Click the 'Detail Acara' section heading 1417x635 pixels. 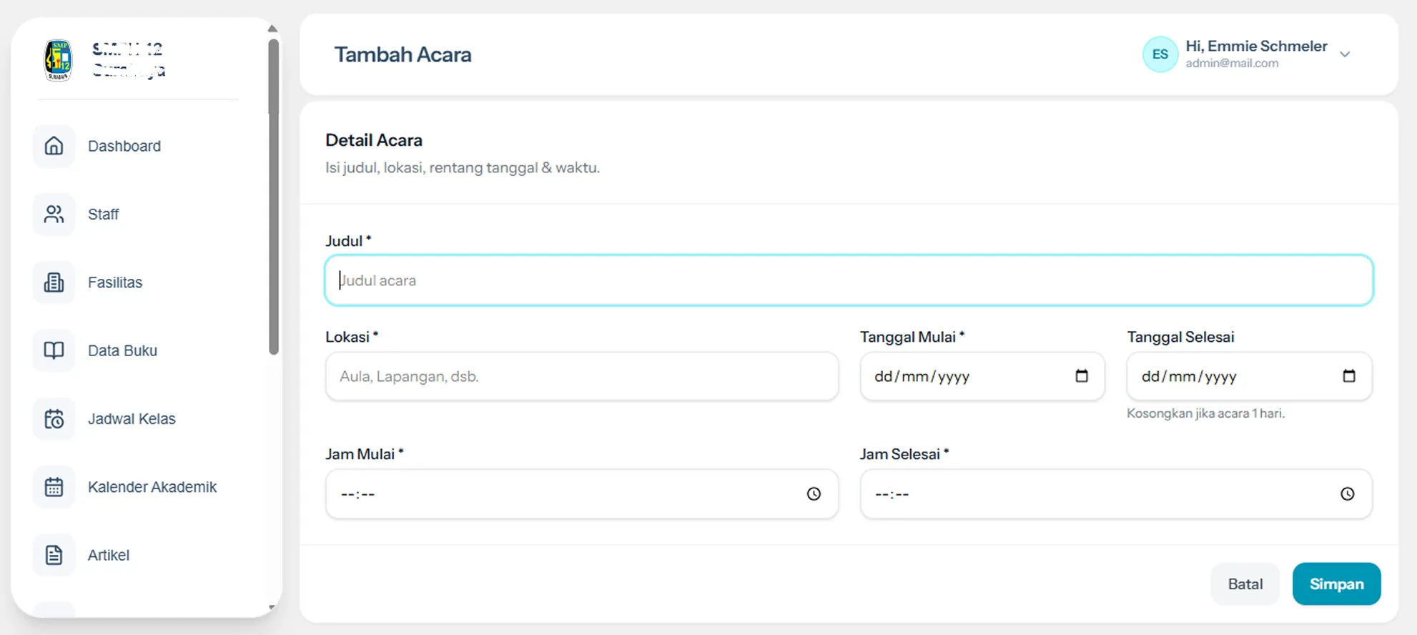coord(374,140)
